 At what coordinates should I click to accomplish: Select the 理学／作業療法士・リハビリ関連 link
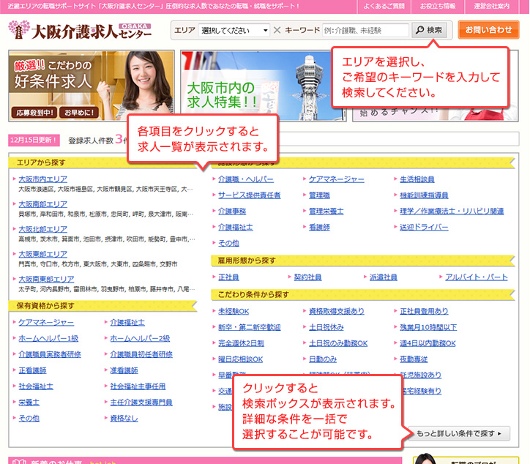(452, 211)
